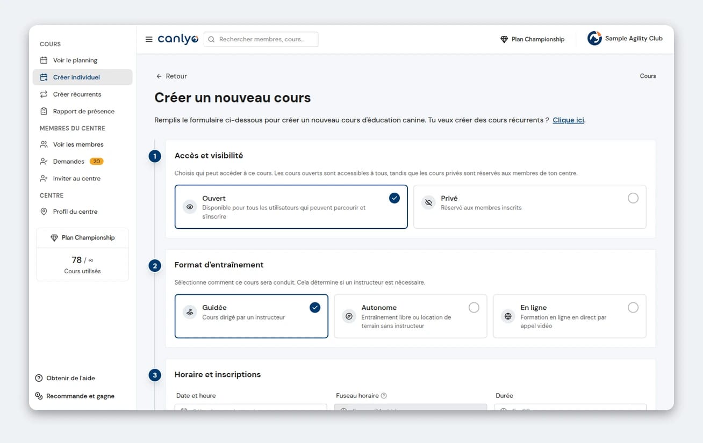Focus the Rechercher membres, cours search field
Screen dimensions: 703x443
(261, 39)
